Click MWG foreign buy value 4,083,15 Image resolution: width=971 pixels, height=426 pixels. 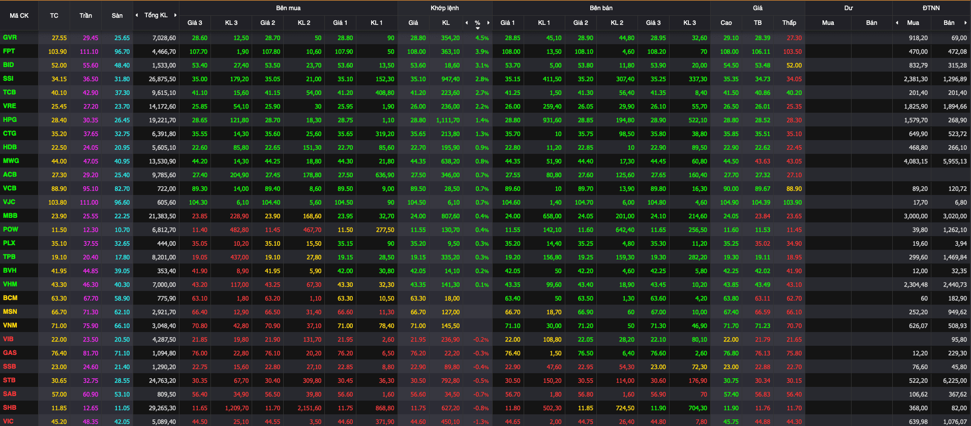pyautogui.click(x=916, y=161)
